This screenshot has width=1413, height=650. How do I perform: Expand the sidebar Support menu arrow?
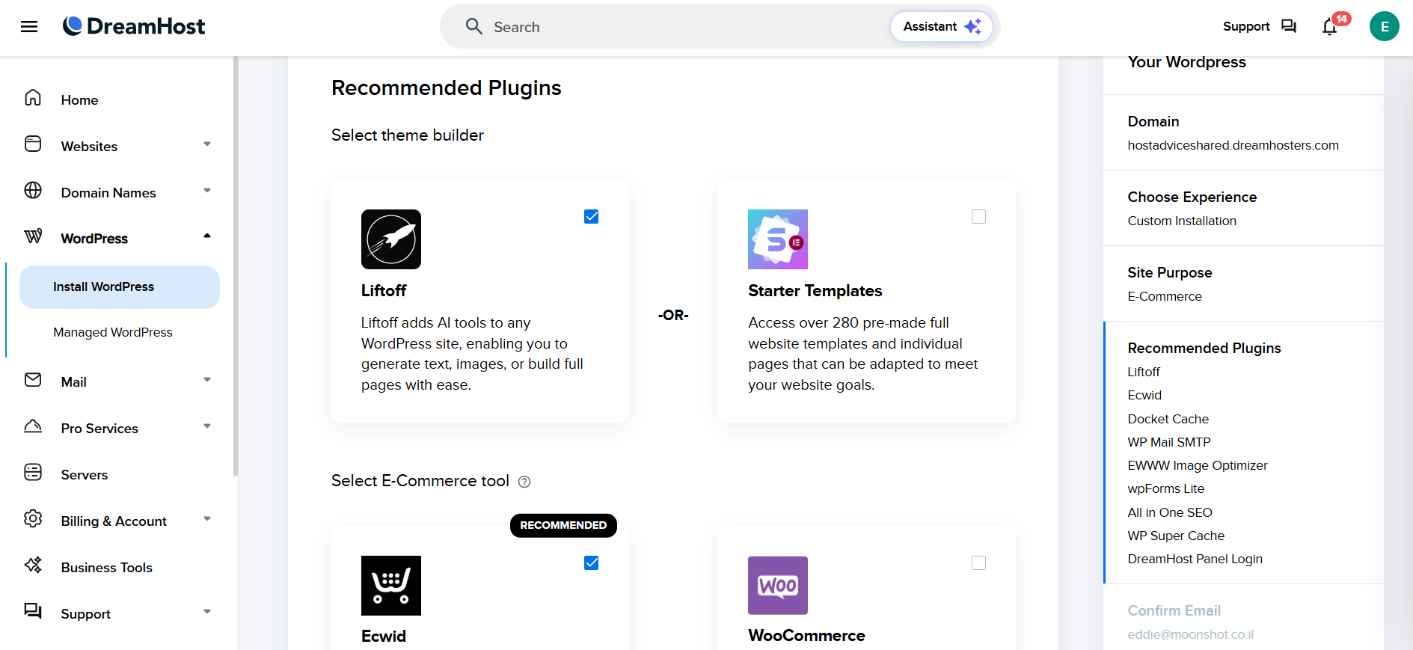click(x=207, y=612)
